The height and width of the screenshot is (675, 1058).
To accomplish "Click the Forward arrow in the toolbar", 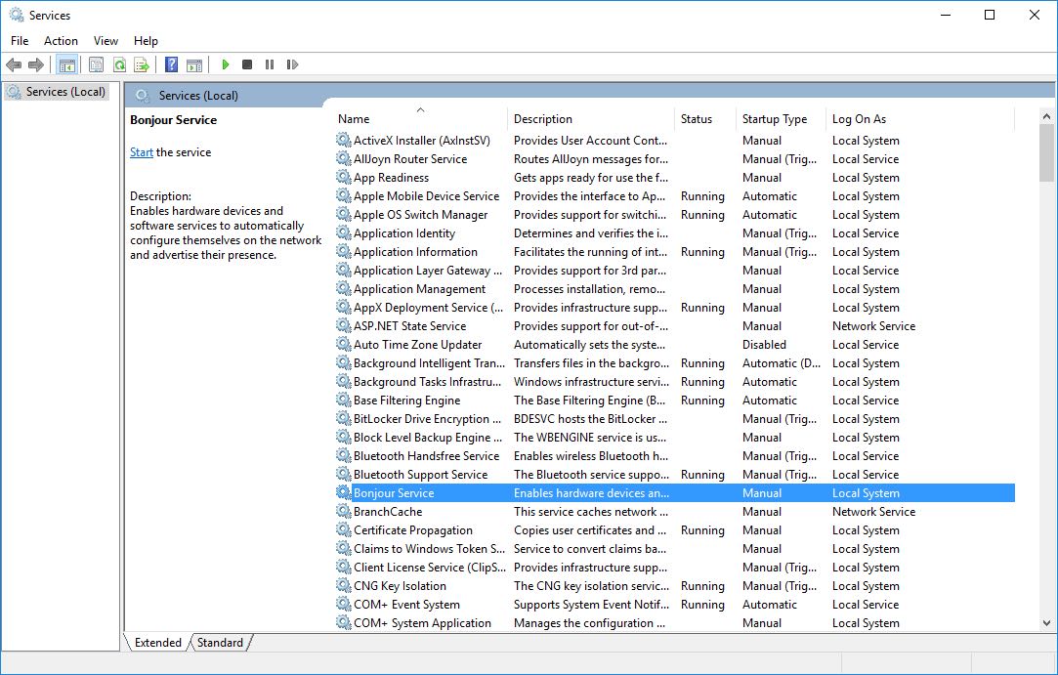I will tap(36, 64).
